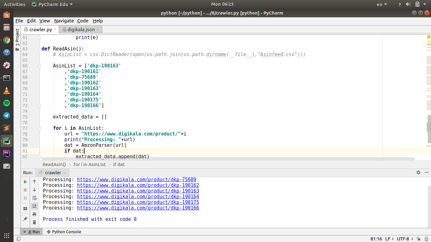This screenshot has width=431, height=242.
Task: Click the Restore layout icon in Run panel
Action: [x=25, y=209]
